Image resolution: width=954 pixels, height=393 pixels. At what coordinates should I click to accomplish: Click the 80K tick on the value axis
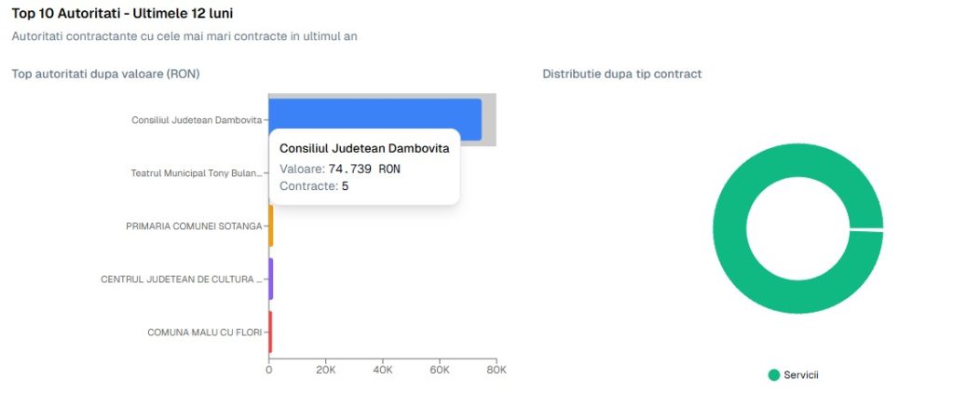point(497,371)
